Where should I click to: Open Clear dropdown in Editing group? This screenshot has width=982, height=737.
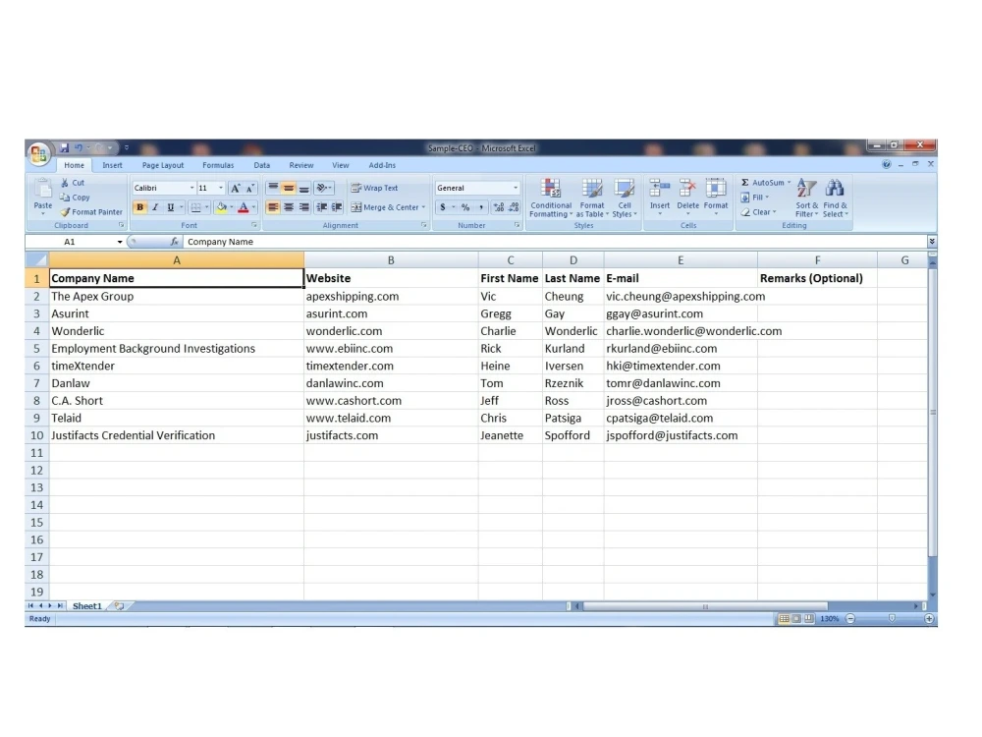758,212
